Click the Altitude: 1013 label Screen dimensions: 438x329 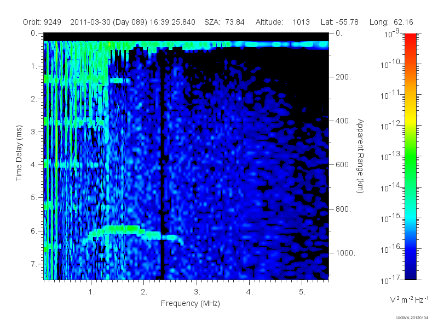click(283, 22)
